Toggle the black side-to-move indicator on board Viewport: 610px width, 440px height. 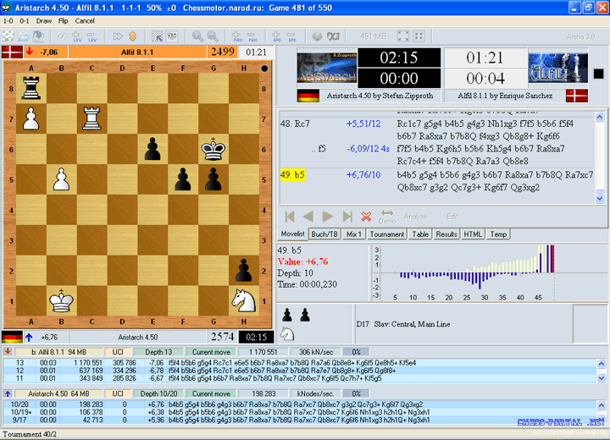click(264, 69)
